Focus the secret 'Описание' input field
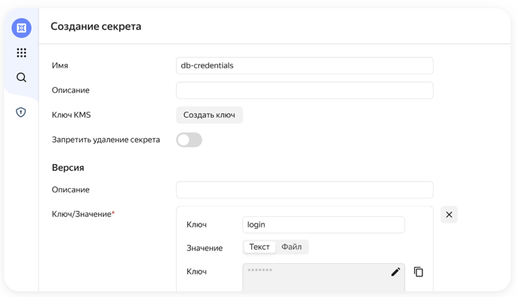The image size is (516, 297). pyautogui.click(x=304, y=90)
